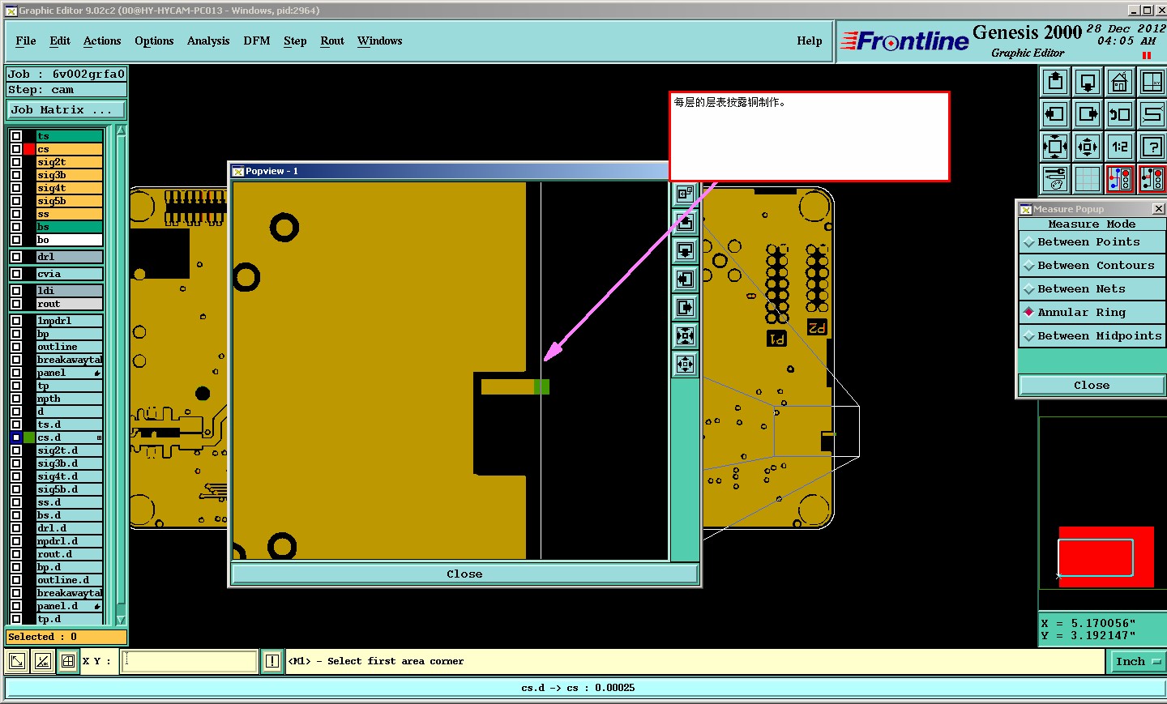Close the Popview - 1 window
This screenshot has width=1167, height=704.
pos(464,574)
